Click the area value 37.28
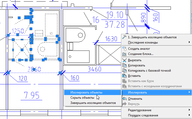The width and height of the screenshot is (192, 119). point(115,24)
